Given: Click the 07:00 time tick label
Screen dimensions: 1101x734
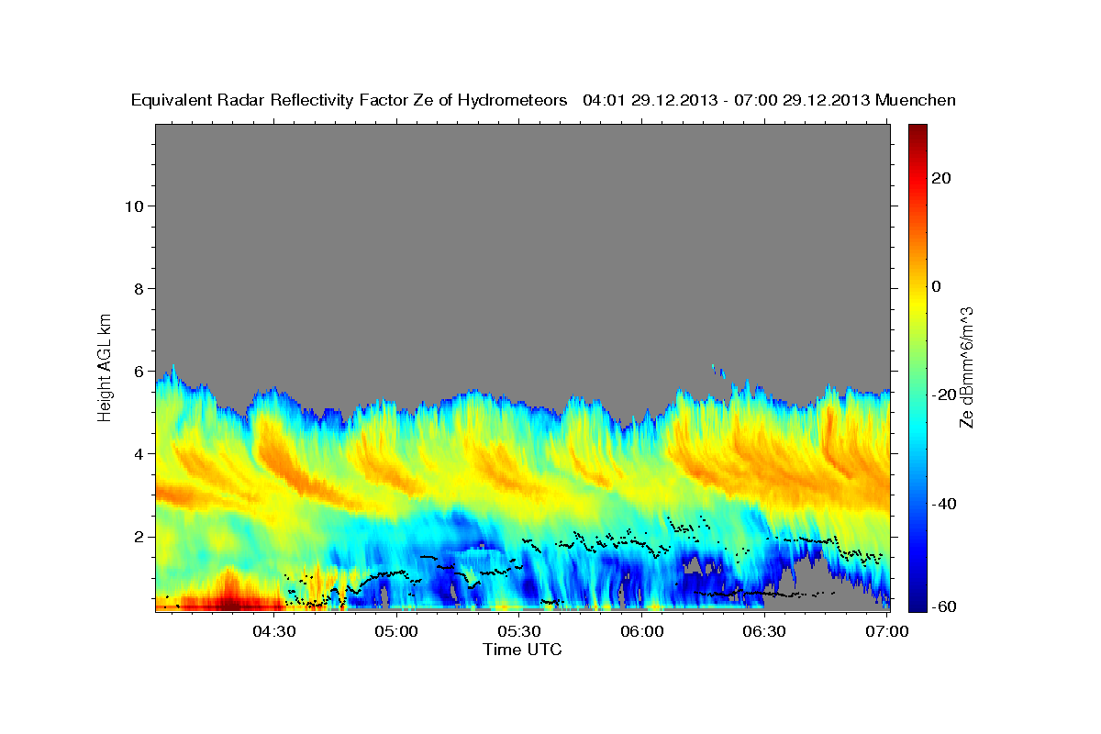Looking at the screenshot, I should click(x=887, y=631).
